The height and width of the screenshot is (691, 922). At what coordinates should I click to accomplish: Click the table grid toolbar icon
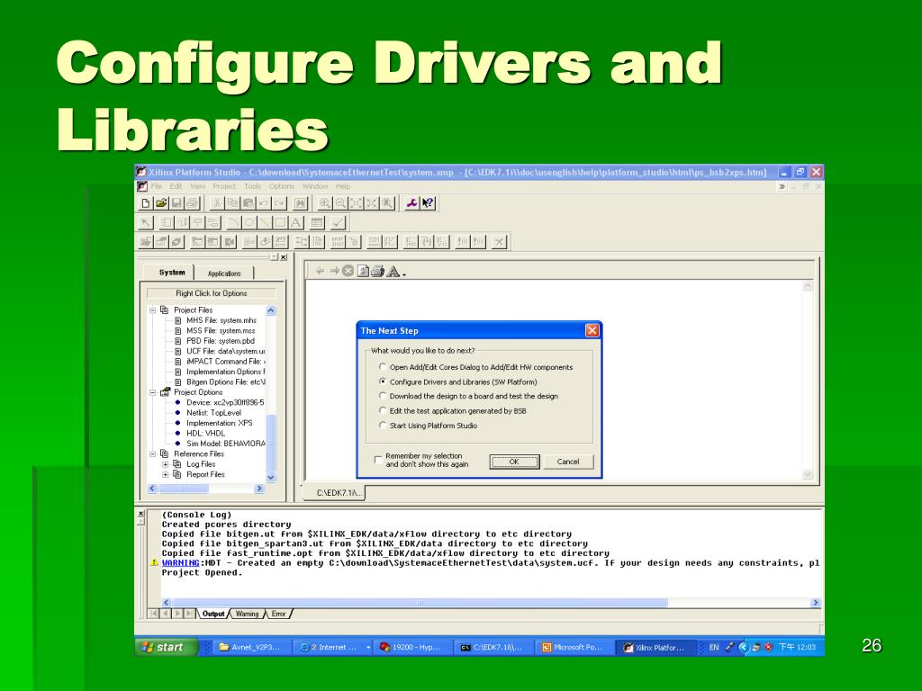(x=317, y=223)
